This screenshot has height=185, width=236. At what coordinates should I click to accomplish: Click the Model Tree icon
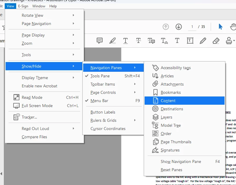155,125
